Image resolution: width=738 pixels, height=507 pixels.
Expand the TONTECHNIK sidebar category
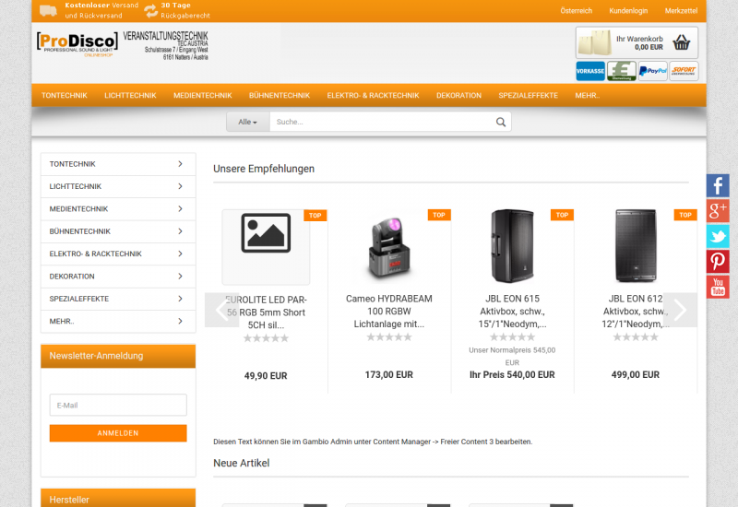(118, 164)
